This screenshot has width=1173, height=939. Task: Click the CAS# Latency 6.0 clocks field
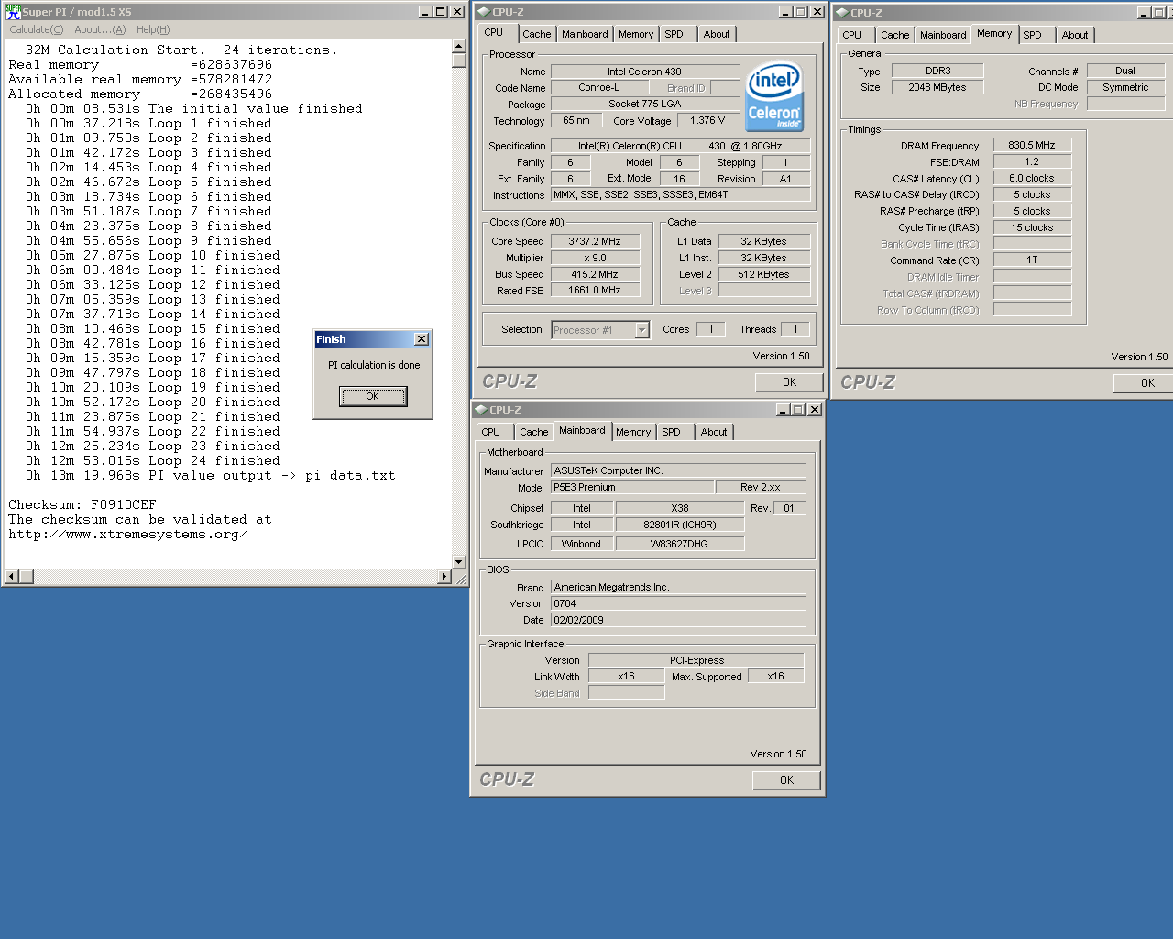tap(1032, 178)
